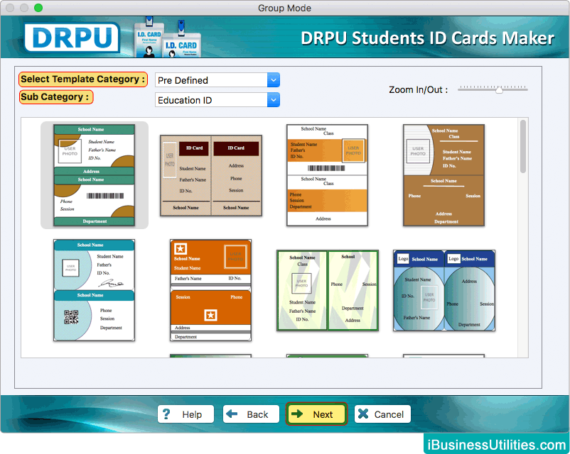570x454 pixels.
Task: Go Back to the previous step
Action: point(251,414)
